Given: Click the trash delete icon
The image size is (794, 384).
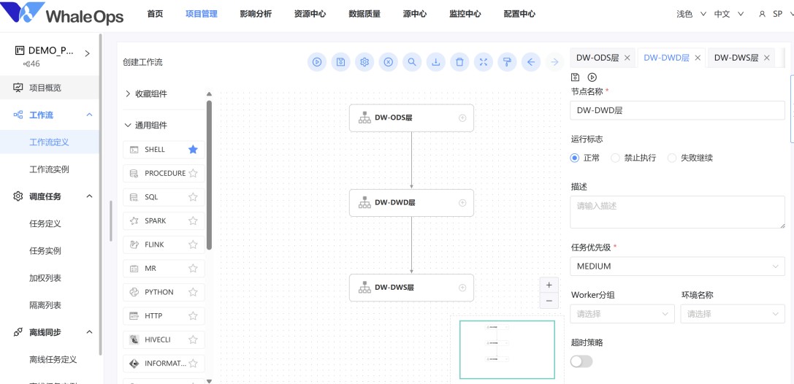Looking at the screenshot, I should tap(459, 62).
